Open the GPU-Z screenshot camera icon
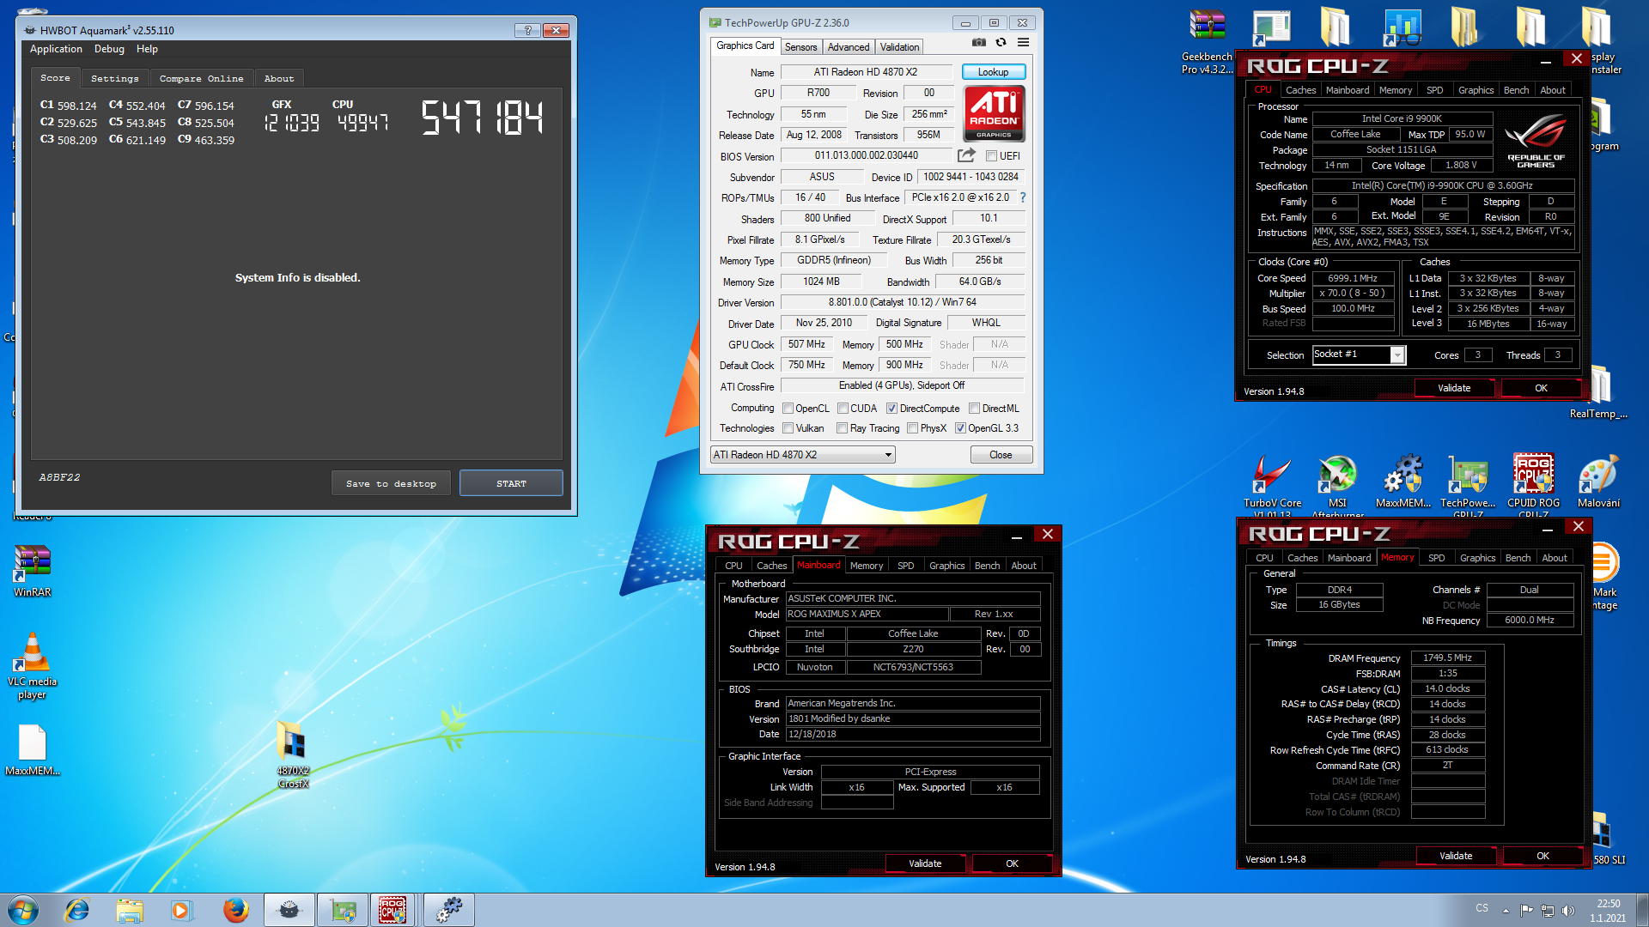 coord(978,42)
